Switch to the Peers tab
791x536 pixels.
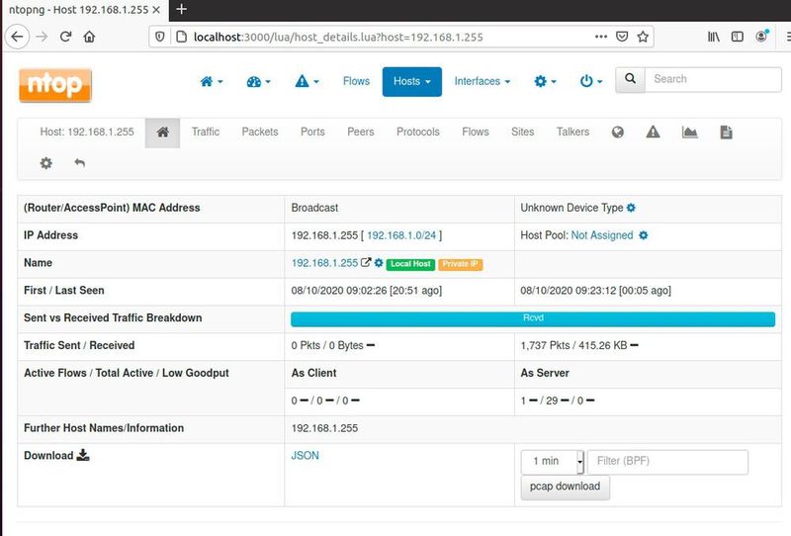pyautogui.click(x=361, y=132)
